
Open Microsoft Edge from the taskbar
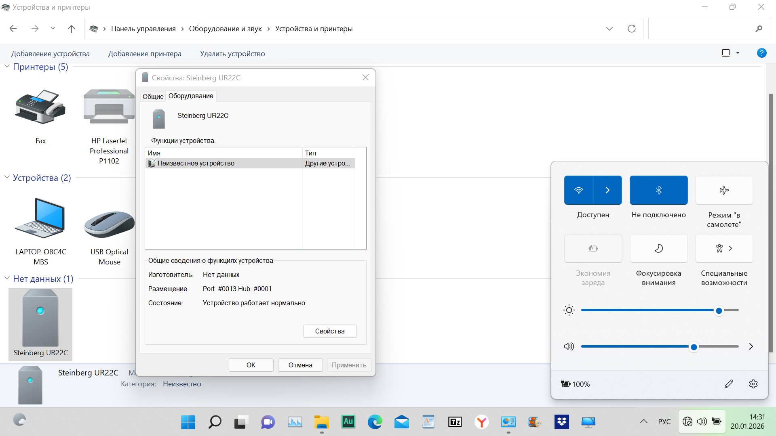375,422
